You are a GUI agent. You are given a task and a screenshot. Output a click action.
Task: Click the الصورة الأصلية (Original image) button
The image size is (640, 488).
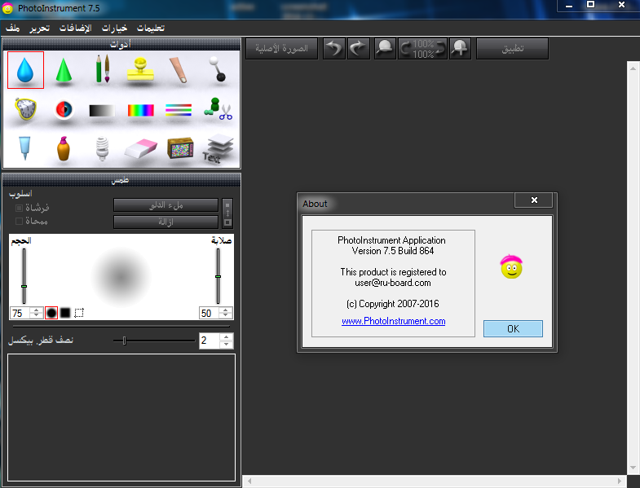click(281, 49)
